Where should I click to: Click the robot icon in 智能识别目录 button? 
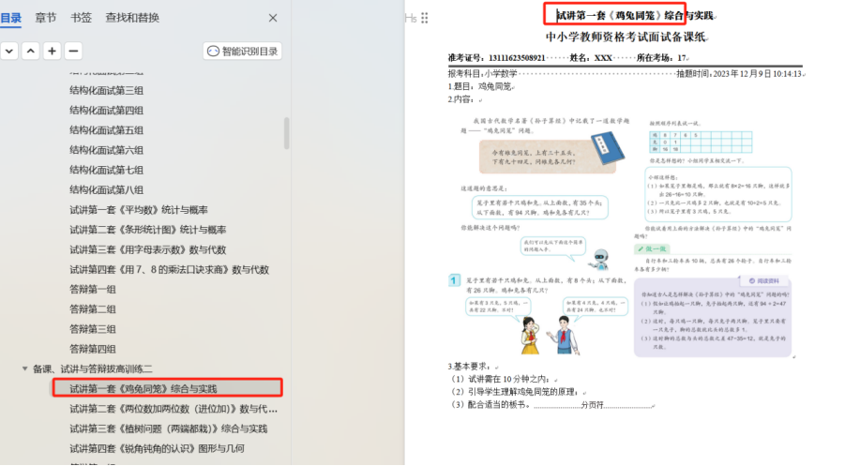point(213,52)
